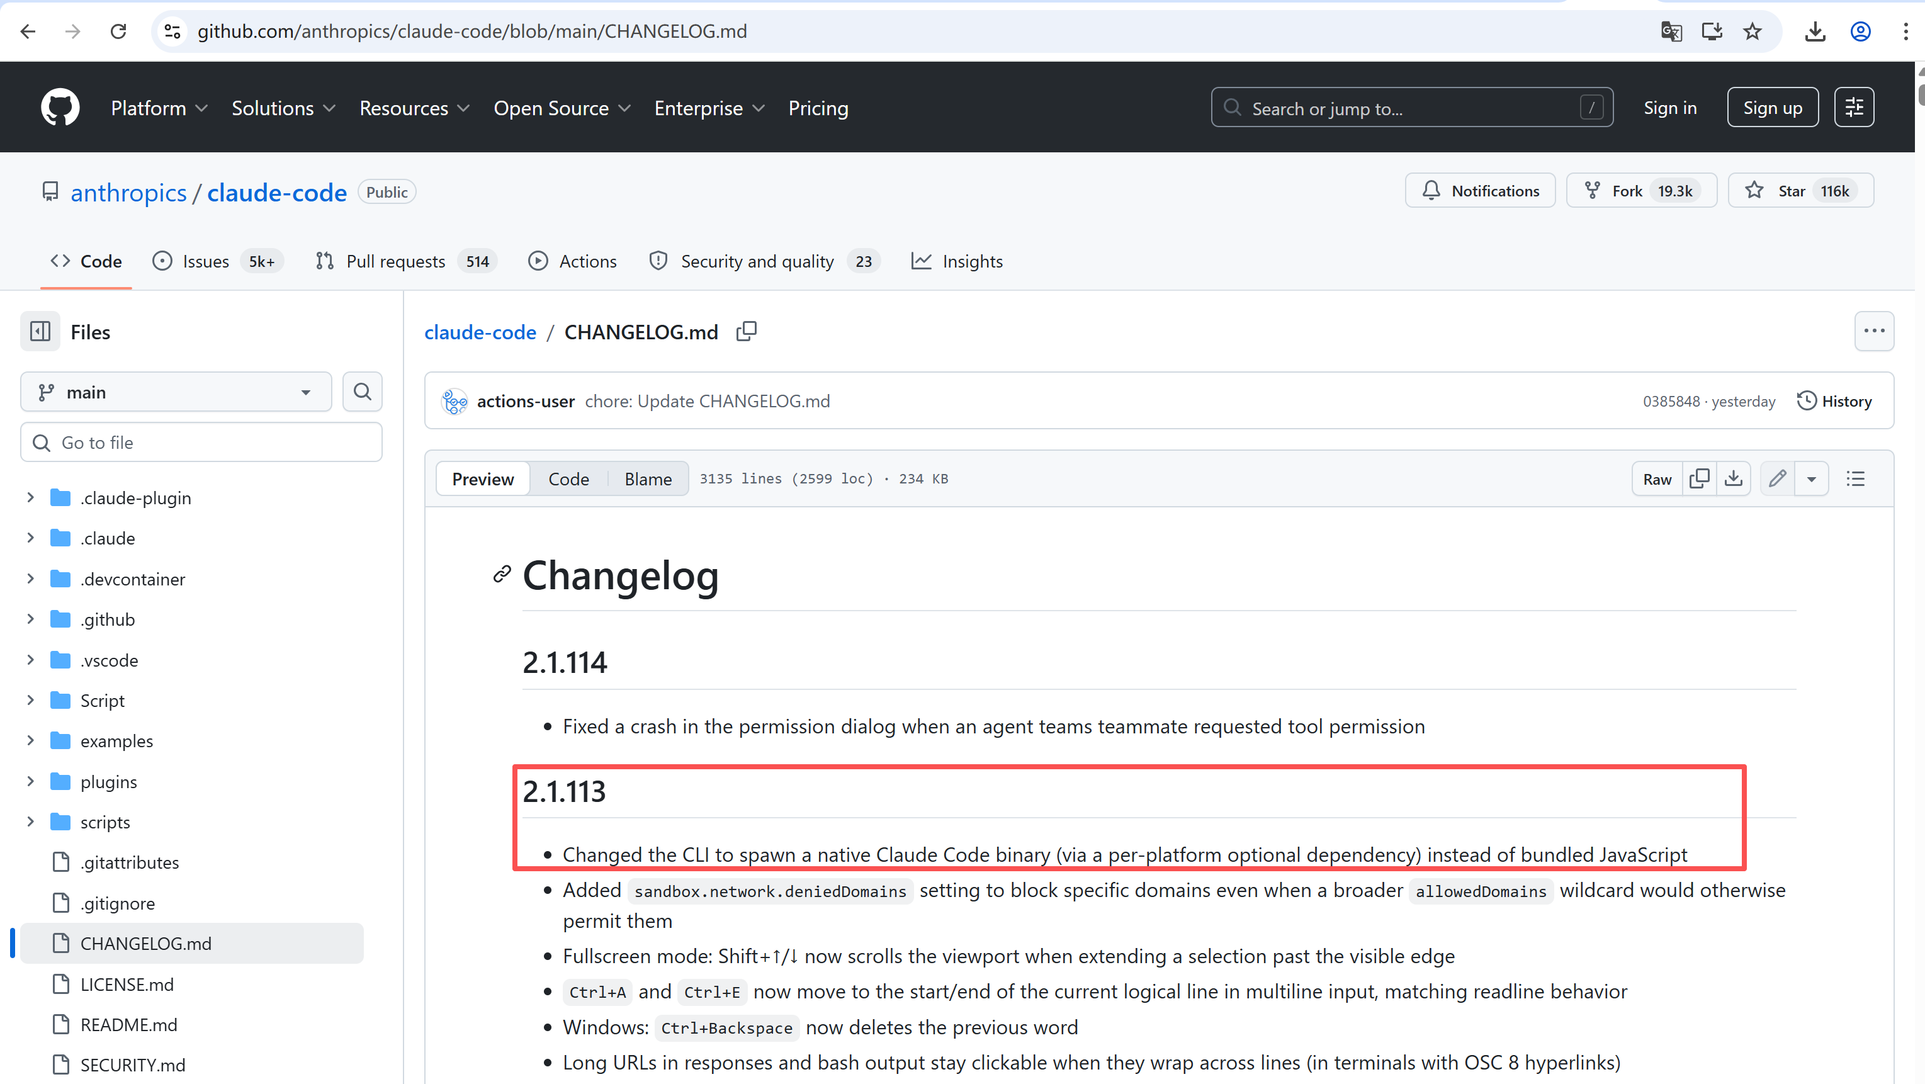This screenshot has width=1925, height=1084.
Task: Click the pencil edit file icon
Action: point(1778,478)
